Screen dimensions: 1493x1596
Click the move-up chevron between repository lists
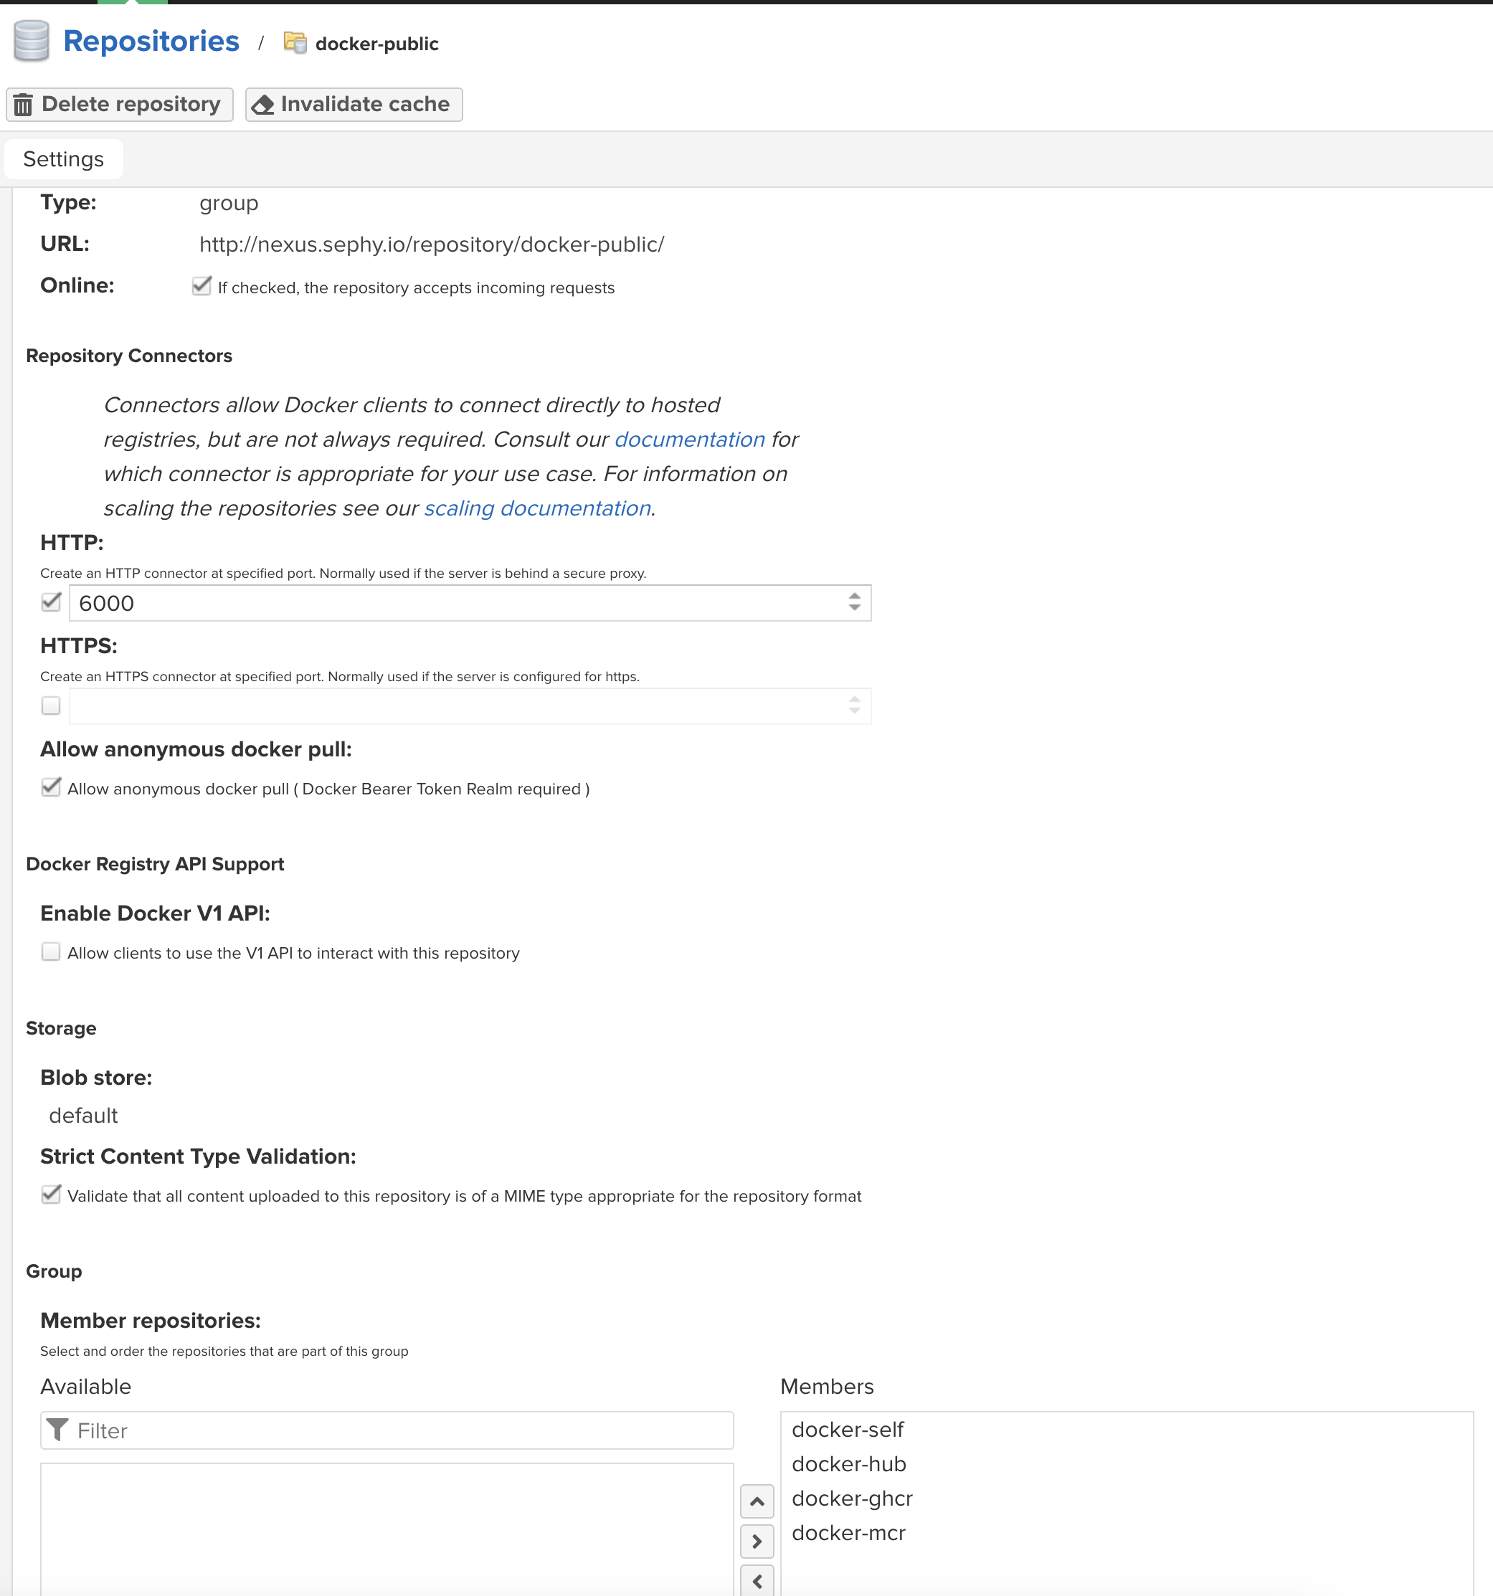pyautogui.click(x=757, y=1501)
